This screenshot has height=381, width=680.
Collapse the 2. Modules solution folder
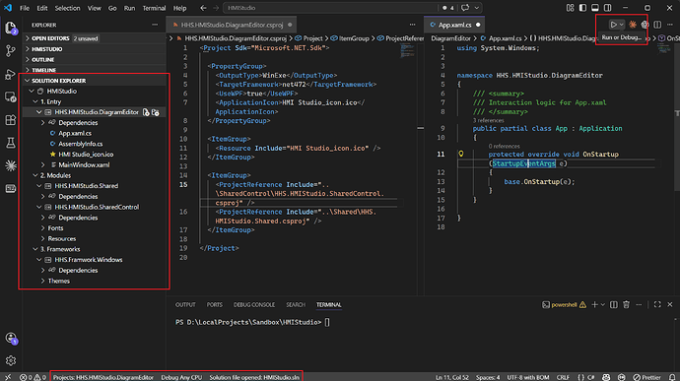point(94,175)
